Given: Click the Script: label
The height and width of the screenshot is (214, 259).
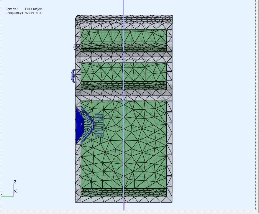Looking at the screenshot, I should click(12, 9).
